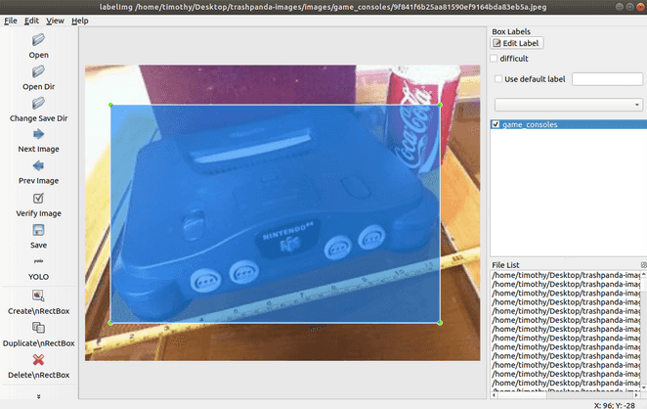Click File List left scroll arrow

[x=494, y=395]
